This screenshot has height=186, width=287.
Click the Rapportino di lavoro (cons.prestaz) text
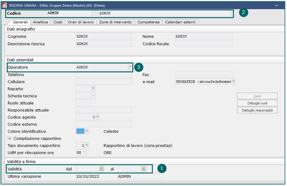pyautogui.click(x=138, y=146)
